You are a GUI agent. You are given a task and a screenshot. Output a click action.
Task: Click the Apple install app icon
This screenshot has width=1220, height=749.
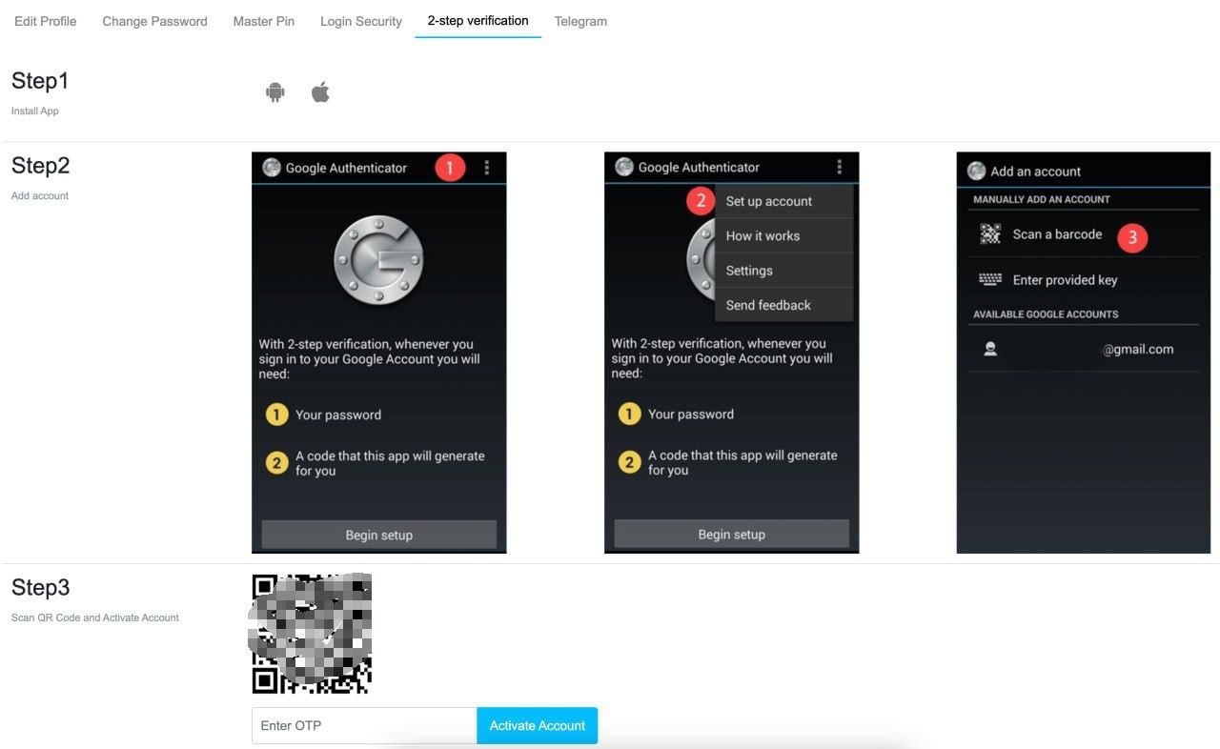(320, 91)
